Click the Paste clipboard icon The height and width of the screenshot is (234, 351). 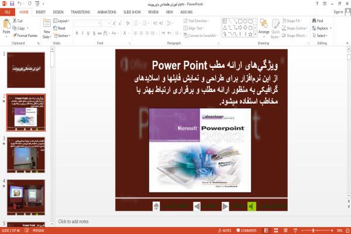[x=6, y=24]
